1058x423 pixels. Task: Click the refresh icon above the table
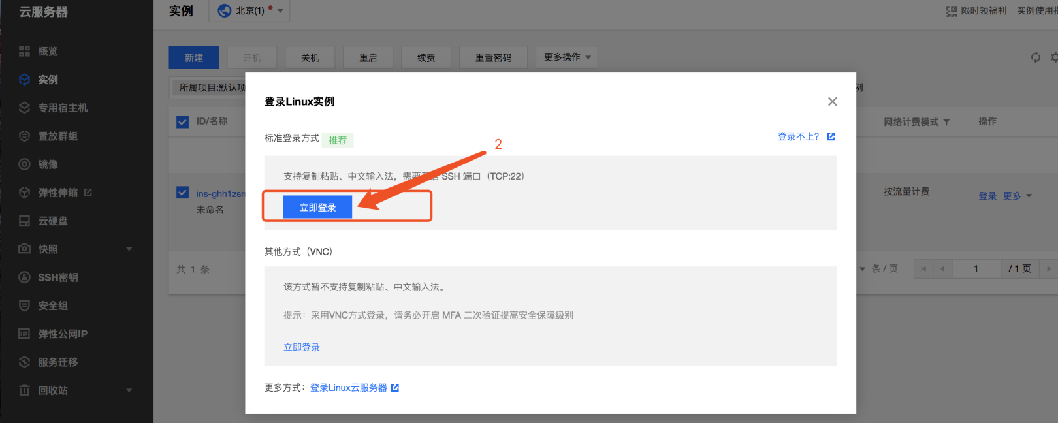1036,57
